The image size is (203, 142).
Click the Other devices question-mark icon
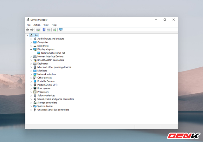[x=35, y=78]
